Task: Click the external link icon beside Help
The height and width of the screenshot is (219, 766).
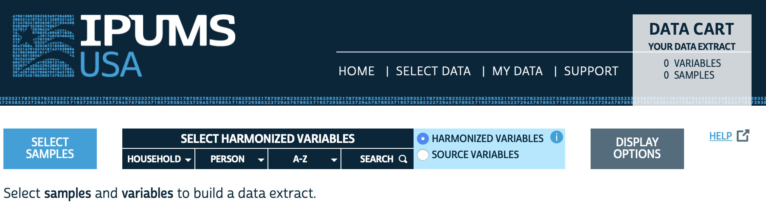Action: (x=743, y=136)
